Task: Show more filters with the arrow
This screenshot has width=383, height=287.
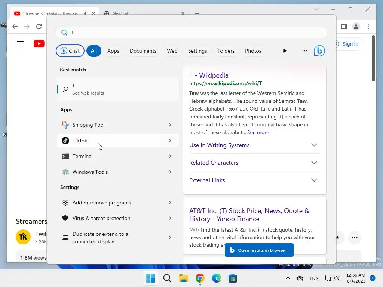Action: (285, 51)
